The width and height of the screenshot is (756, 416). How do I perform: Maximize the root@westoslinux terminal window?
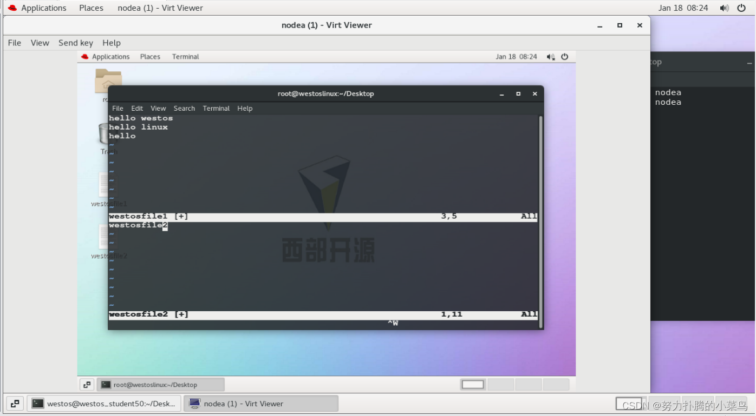pyautogui.click(x=518, y=93)
